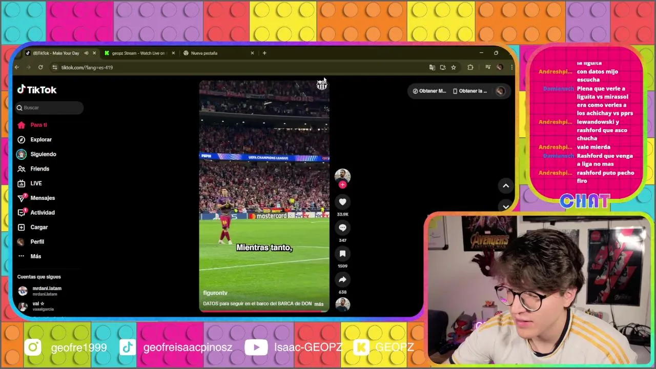Click the Obtener la... app button
Image resolution: width=656 pixels, height=369 pixels.
pos(470,91)
